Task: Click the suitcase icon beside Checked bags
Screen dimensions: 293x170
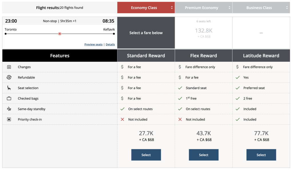Action: pyautogui.click(x=9, y=98)
